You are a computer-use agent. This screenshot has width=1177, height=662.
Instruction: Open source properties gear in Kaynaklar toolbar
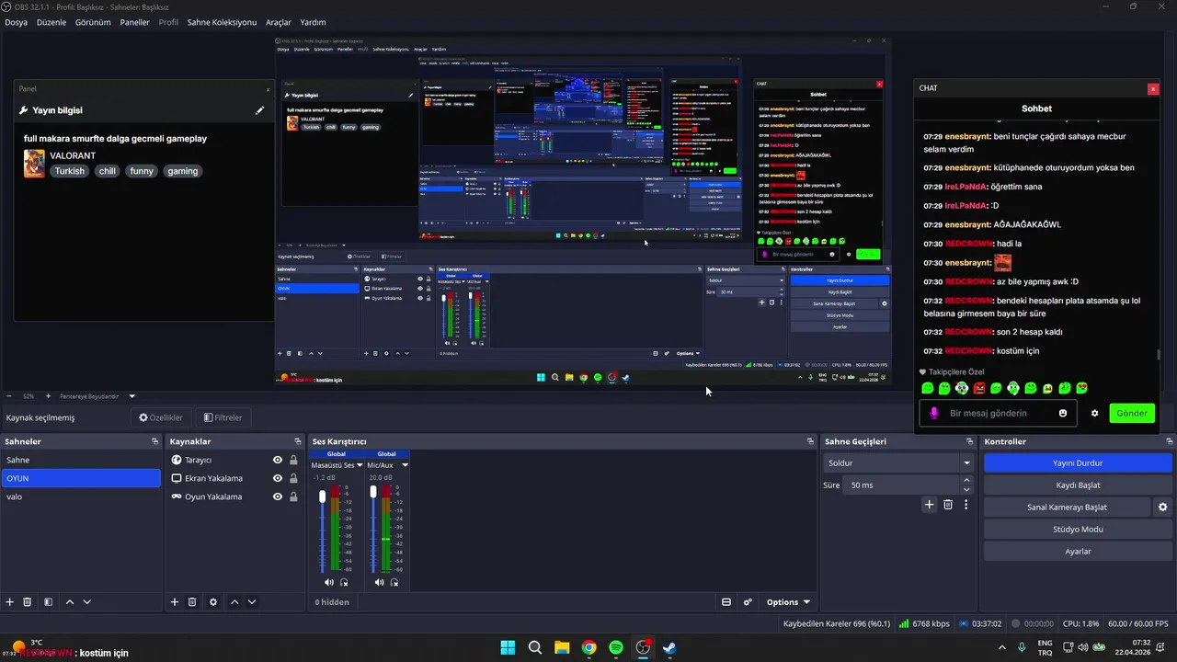tap(213, 602)
